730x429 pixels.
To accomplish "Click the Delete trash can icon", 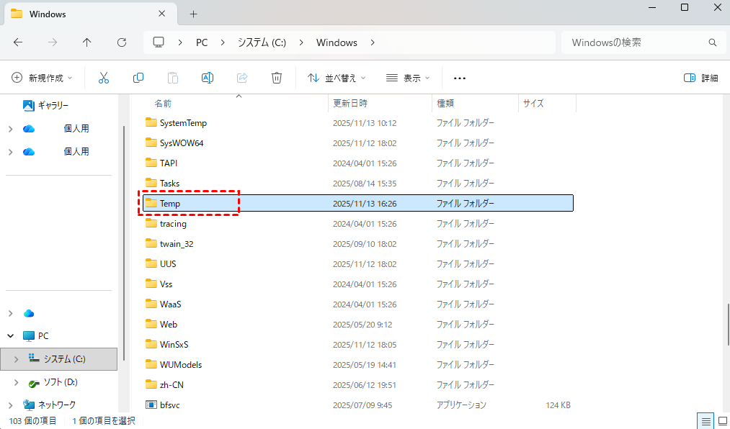I will 277,78.
